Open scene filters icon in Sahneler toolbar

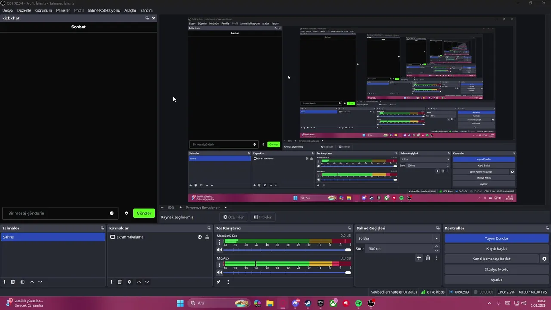tap(22, 282)
